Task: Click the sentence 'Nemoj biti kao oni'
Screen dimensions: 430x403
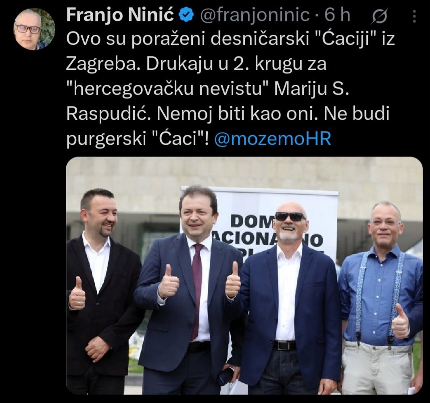Action: click(x=235, y=114)
